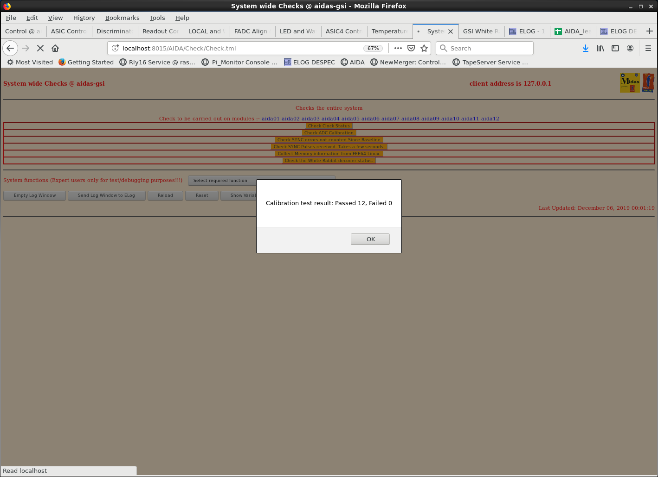This screenshot has width=658, height=477.
Task: Click the Search input box
Action: (484, 48)
